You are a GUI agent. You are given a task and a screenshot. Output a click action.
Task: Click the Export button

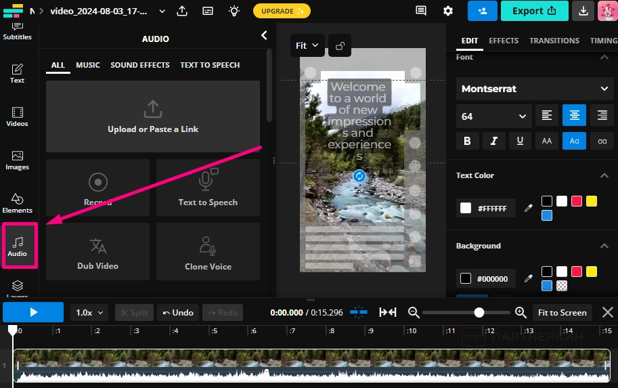[x=534, y=11]
